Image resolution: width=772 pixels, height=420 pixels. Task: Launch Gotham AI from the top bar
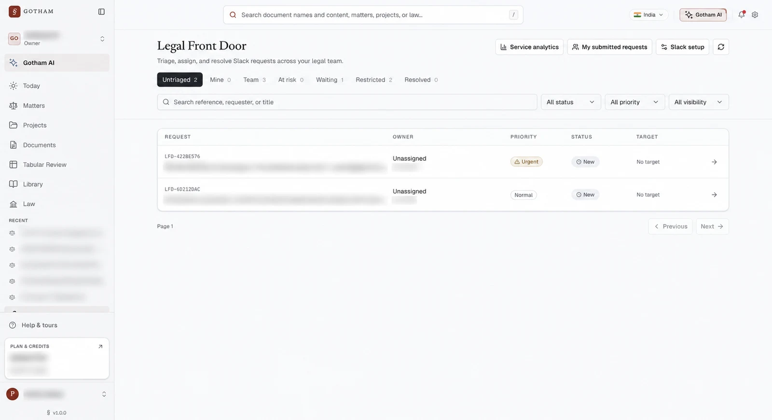coord(703,15)
